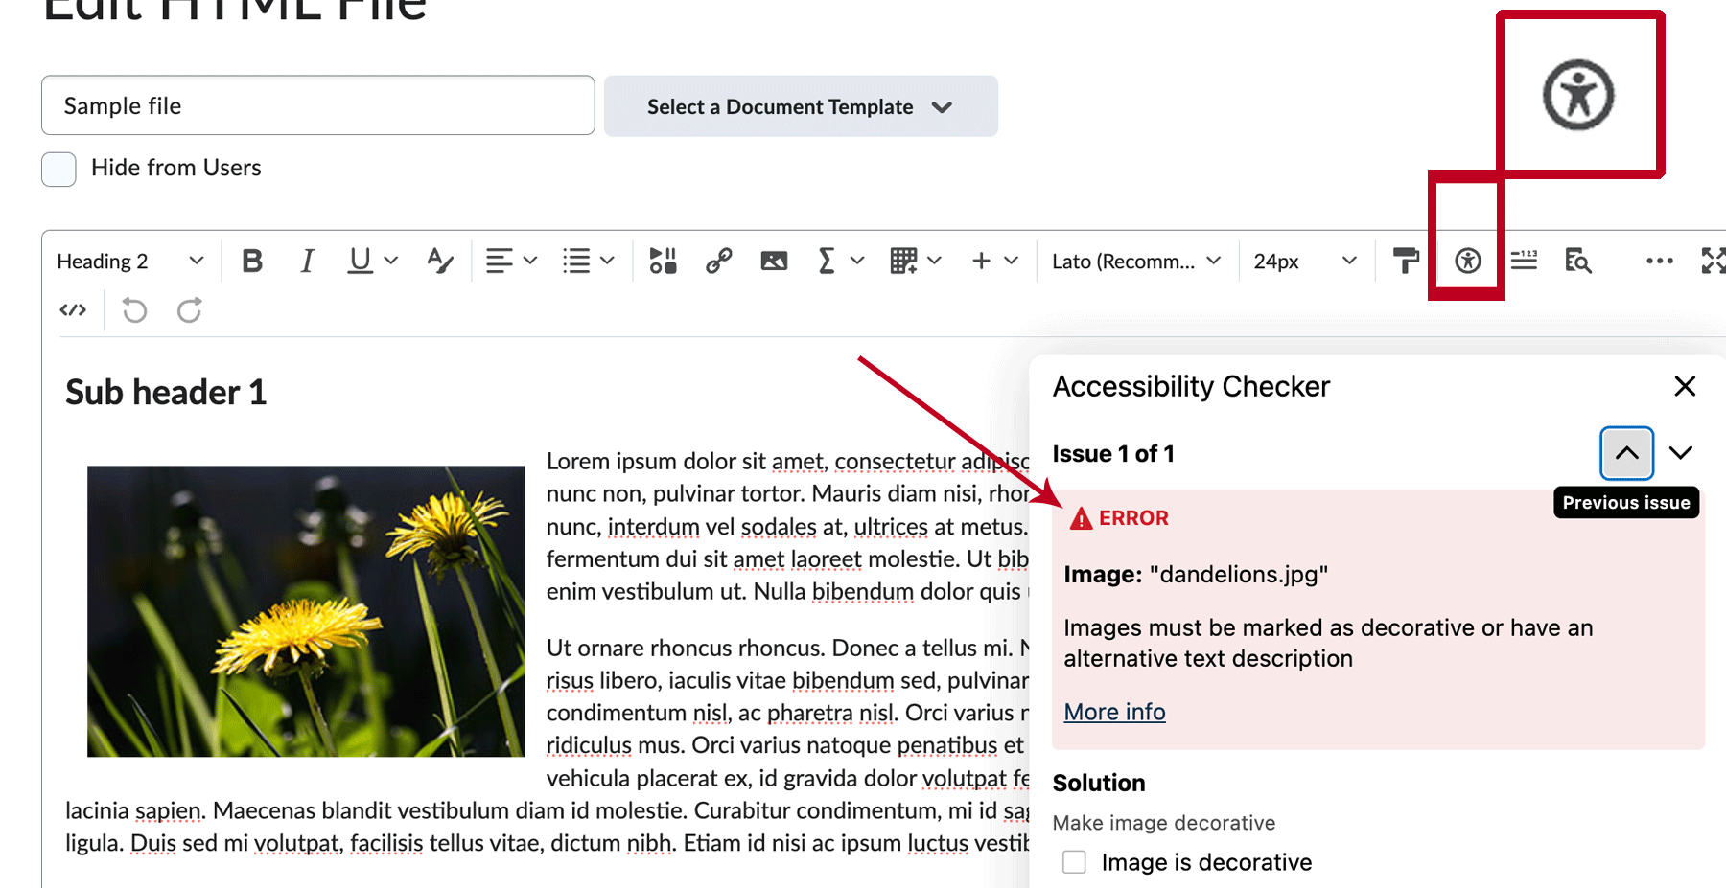The height and width of the screenshot is (888, 1726).
Task: Click the Issue 1 of 1 label
Action: click(x=1113, y=453)
